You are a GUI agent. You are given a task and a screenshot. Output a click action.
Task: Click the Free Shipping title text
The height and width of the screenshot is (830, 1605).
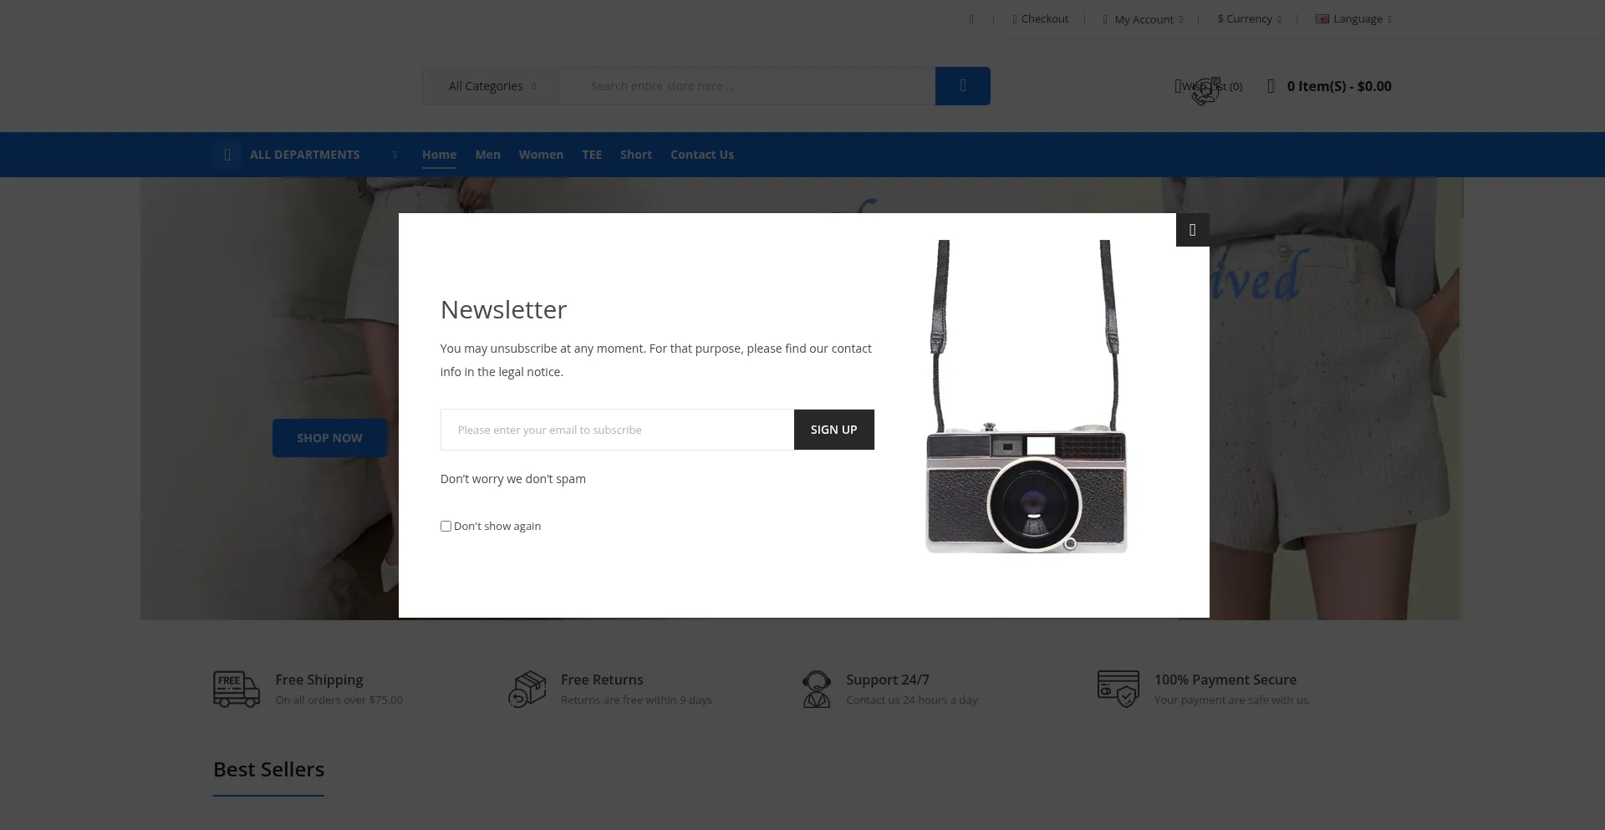tap(319, 680)
